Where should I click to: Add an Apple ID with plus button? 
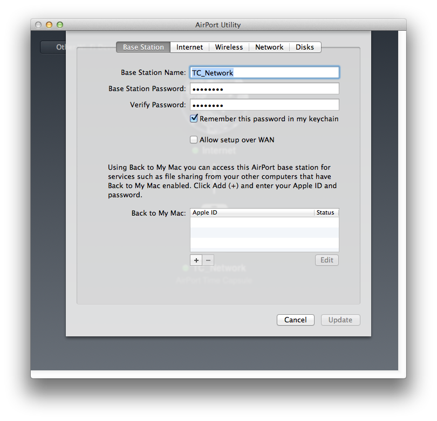point(196,260)
